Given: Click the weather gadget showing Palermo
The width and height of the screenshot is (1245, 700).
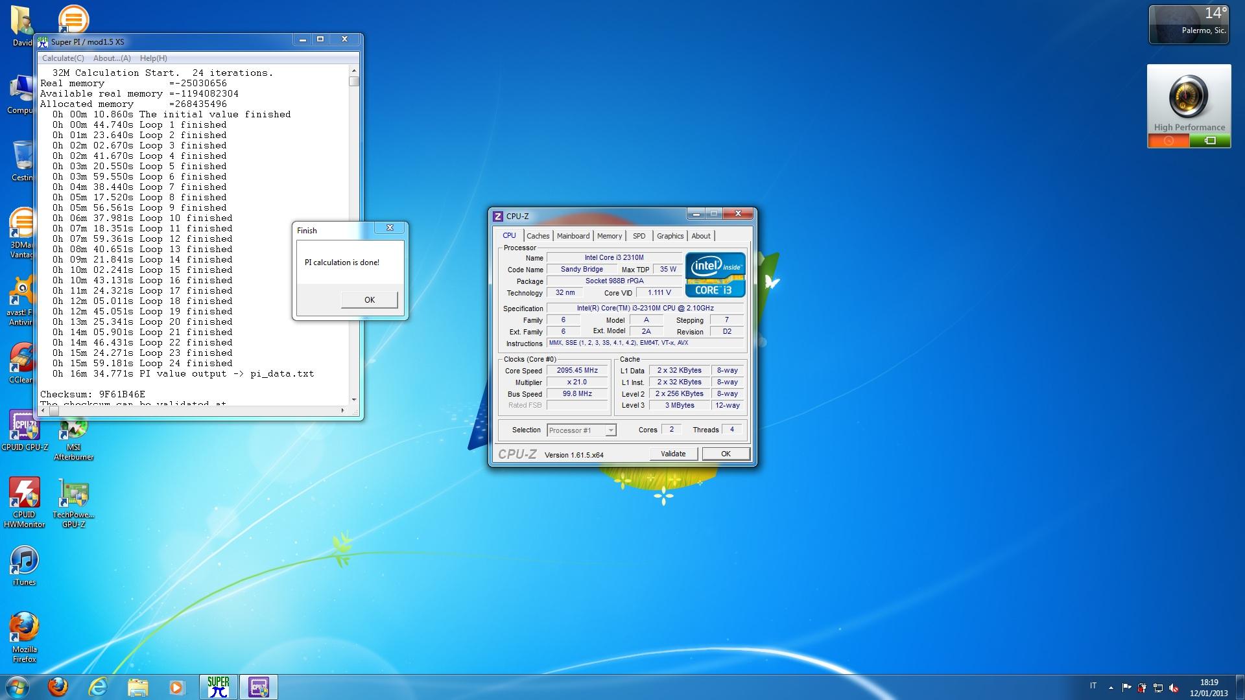Looking at the screenshot, I should coord(1189,25).
